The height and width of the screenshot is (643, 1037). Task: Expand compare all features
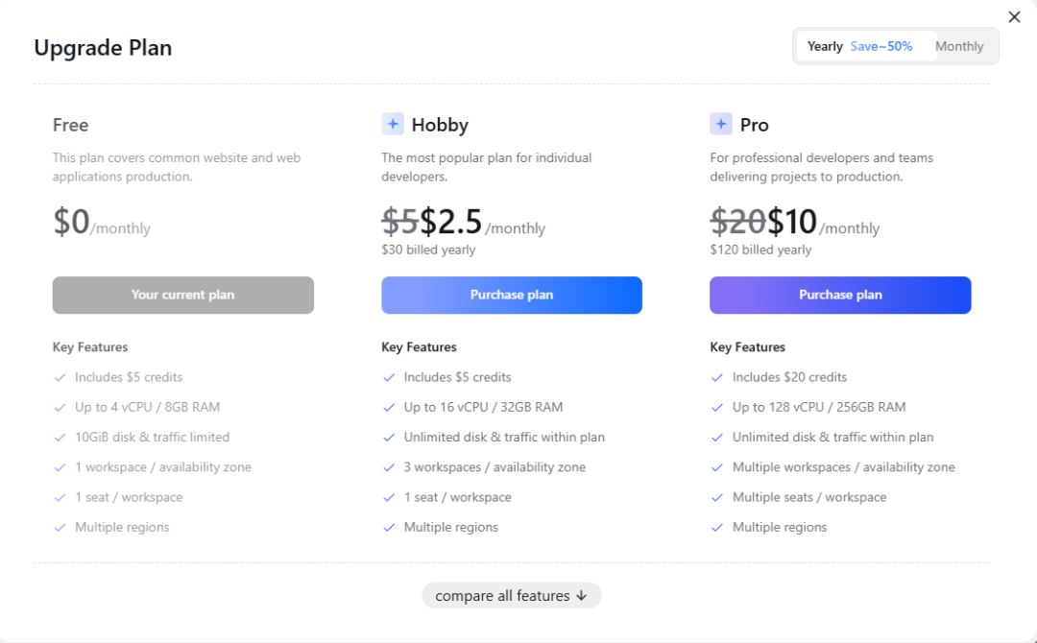click(x=502, y=596)
